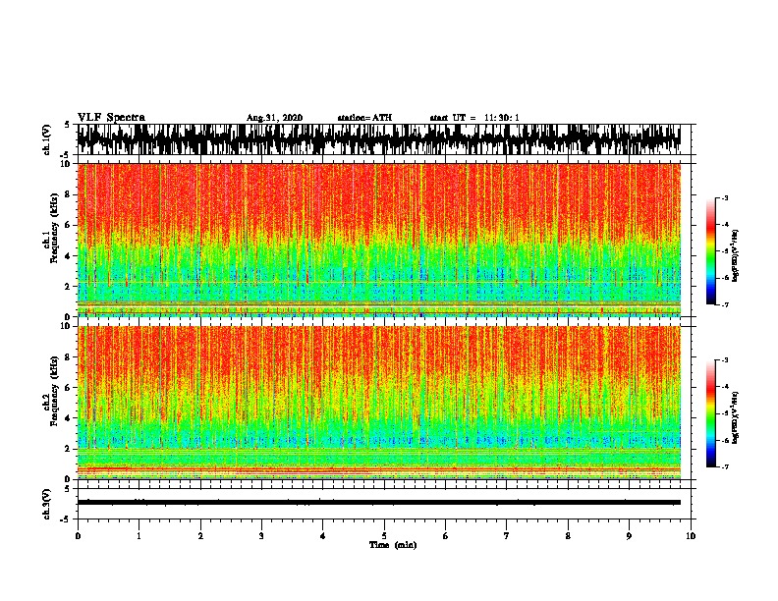
Task: Click time axis tick label "5" at midpoint
Action: coord(384,536)
